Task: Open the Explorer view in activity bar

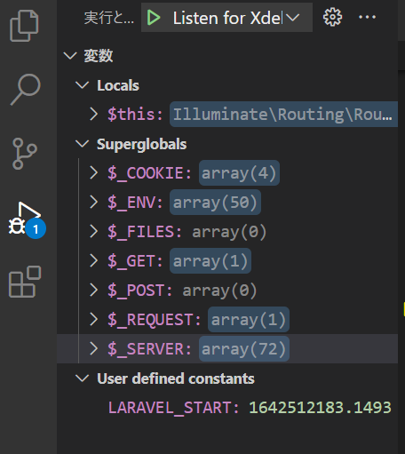Action: pos(24,26)
